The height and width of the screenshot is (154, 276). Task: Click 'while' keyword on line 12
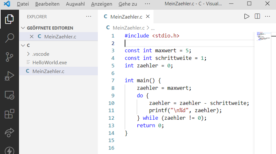[151, 118]
